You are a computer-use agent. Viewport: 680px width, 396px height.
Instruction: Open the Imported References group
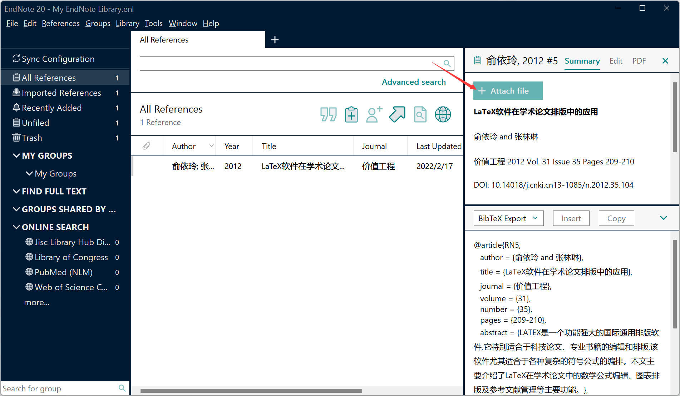[65, 93]
